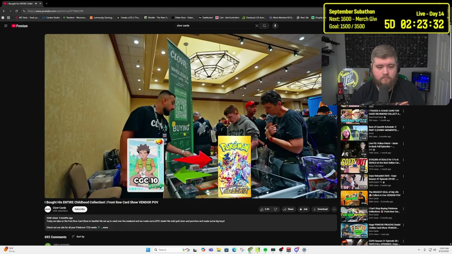Open the weather widget showing 79°F
This screenshot has width=452, height=254.
pos(10,250)
